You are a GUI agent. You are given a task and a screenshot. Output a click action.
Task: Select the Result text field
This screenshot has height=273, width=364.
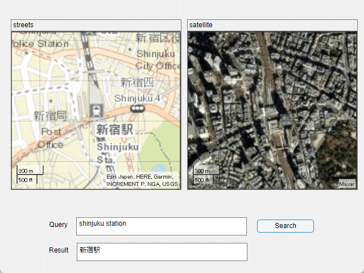[x=162, y=252]
